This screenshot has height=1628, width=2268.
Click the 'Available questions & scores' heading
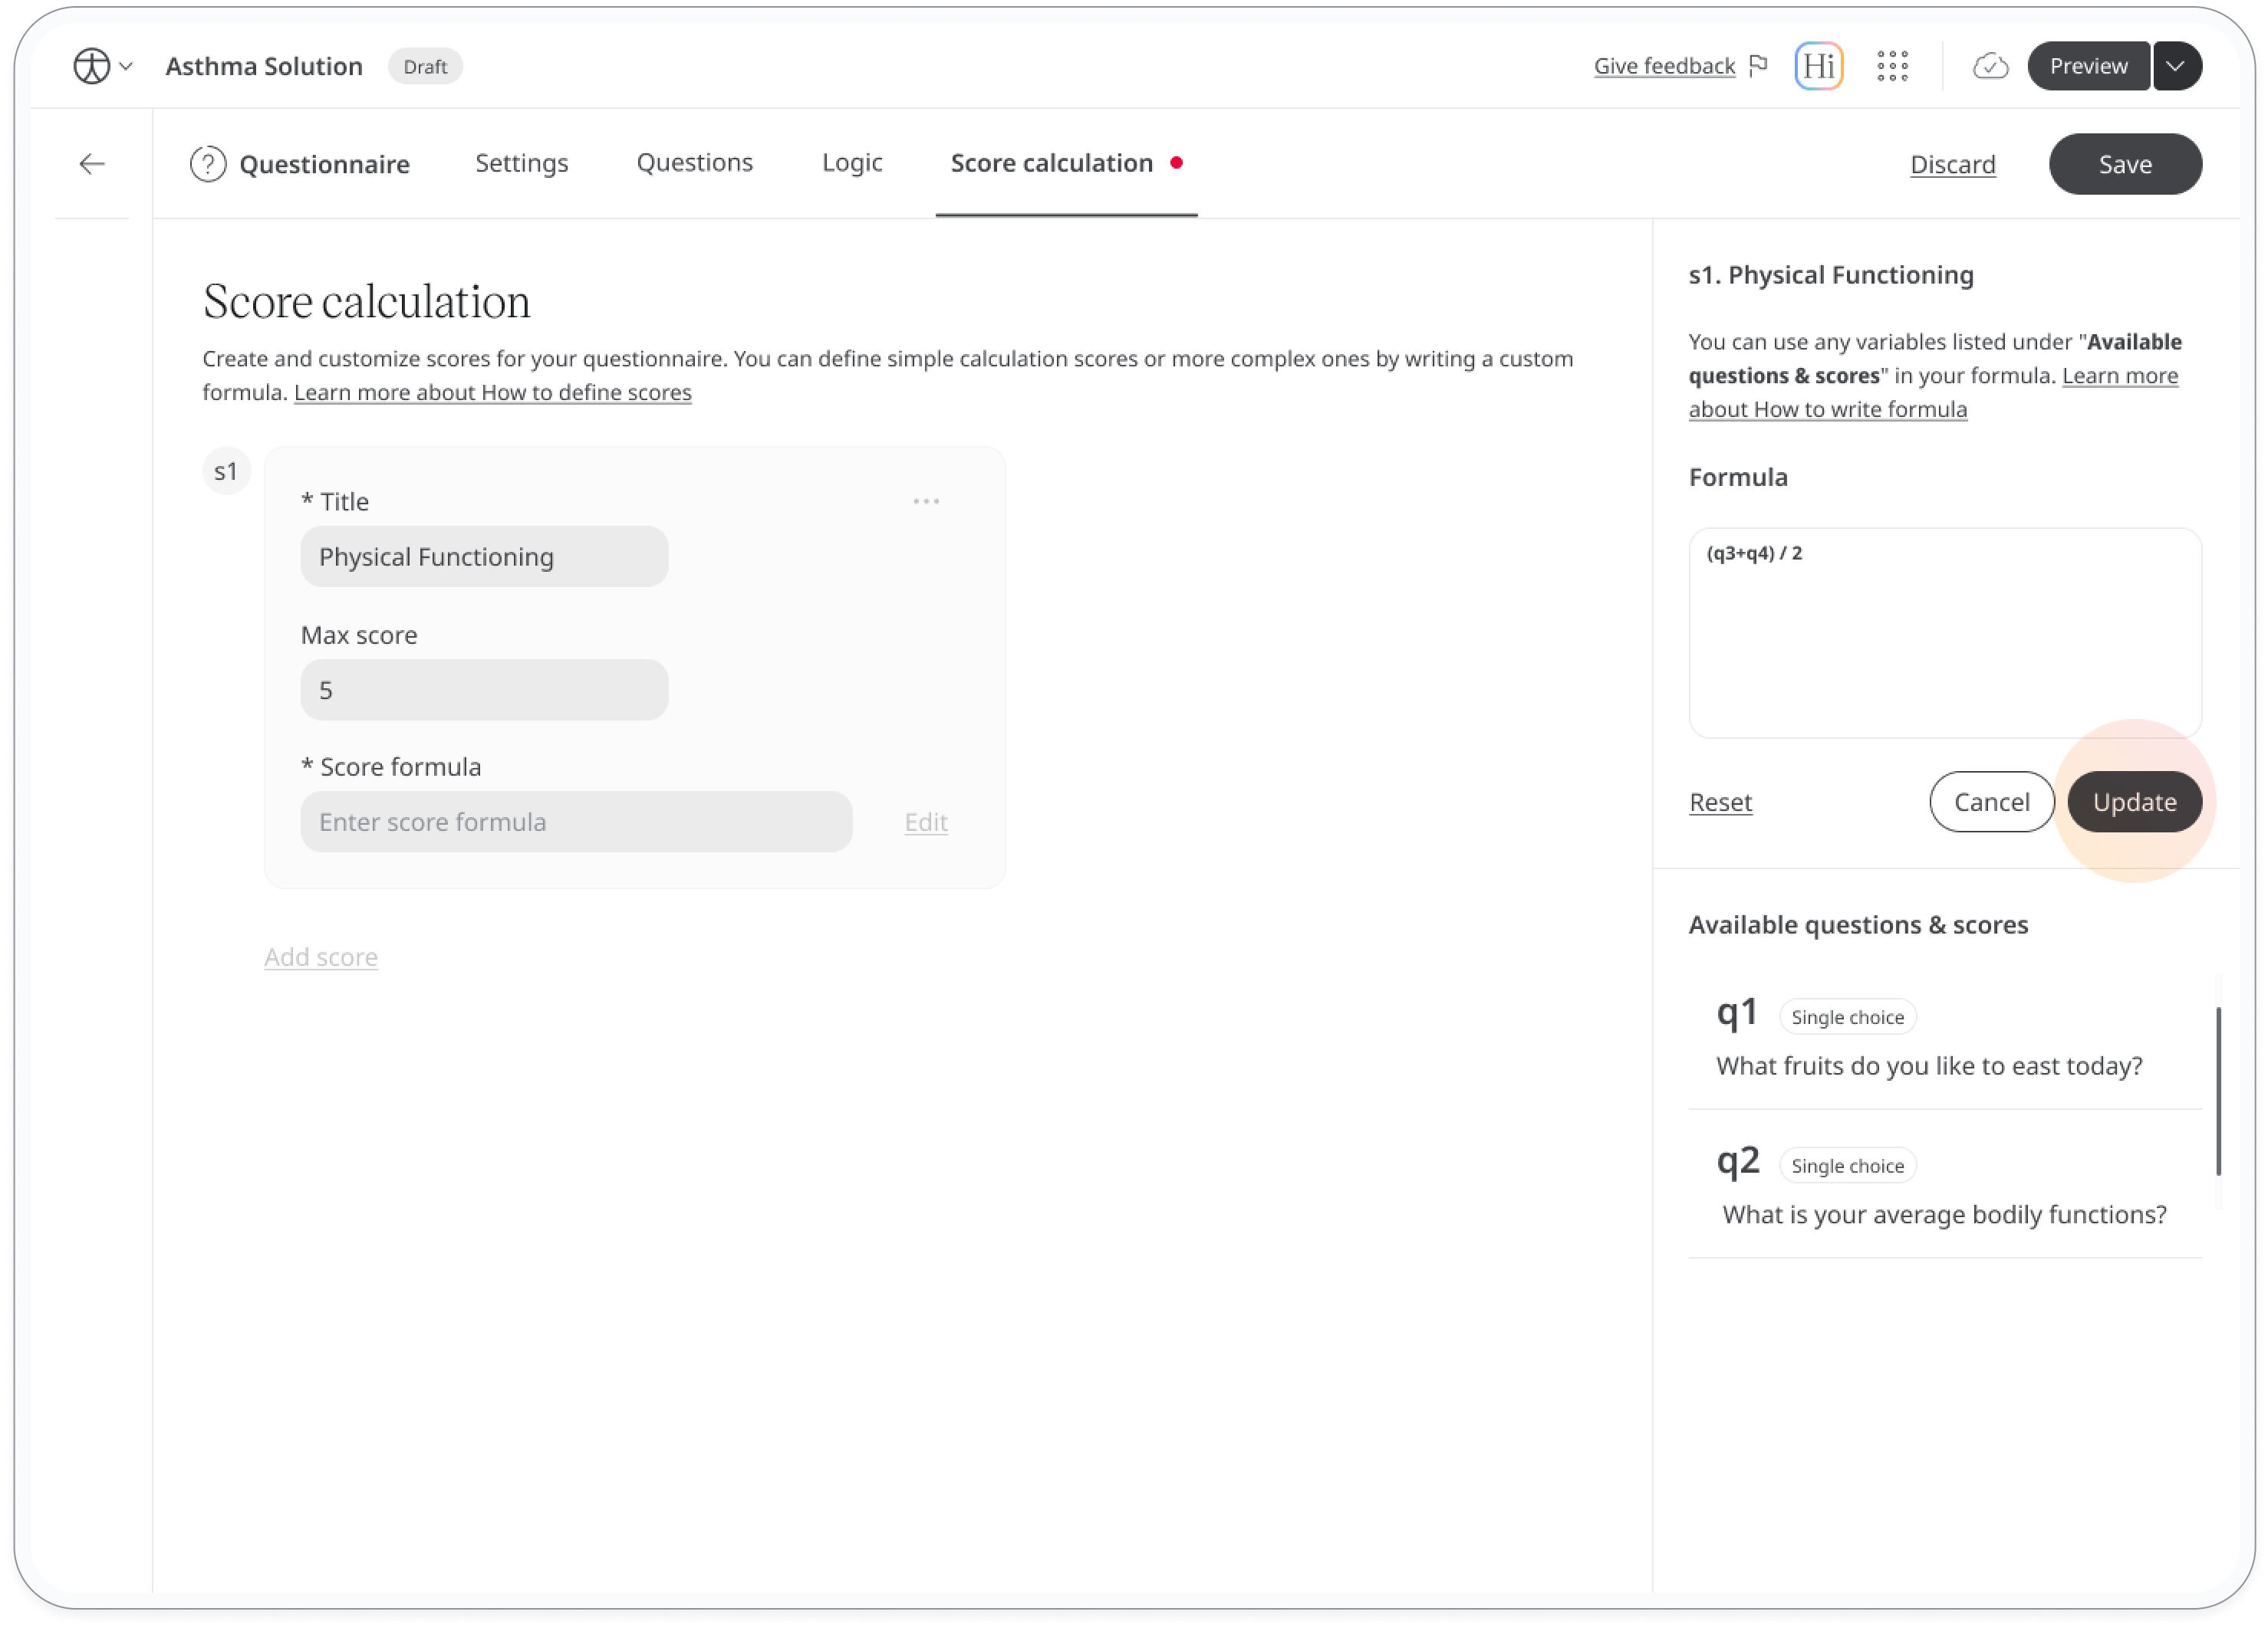click(x=1858, y=924)
